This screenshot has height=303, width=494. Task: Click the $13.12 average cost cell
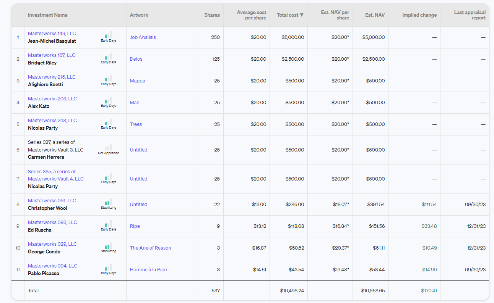coord(260,226)
